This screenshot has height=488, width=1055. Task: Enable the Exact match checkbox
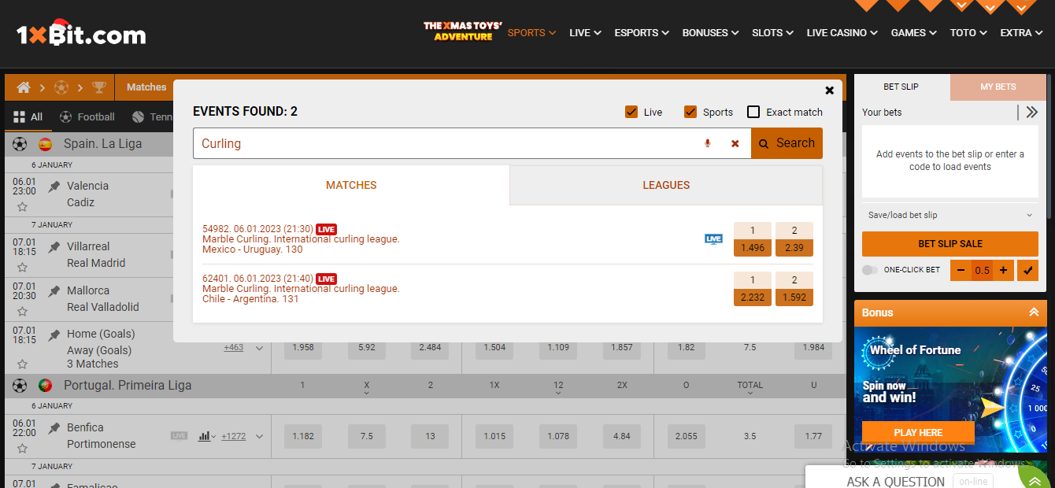(x=753, y=112)
